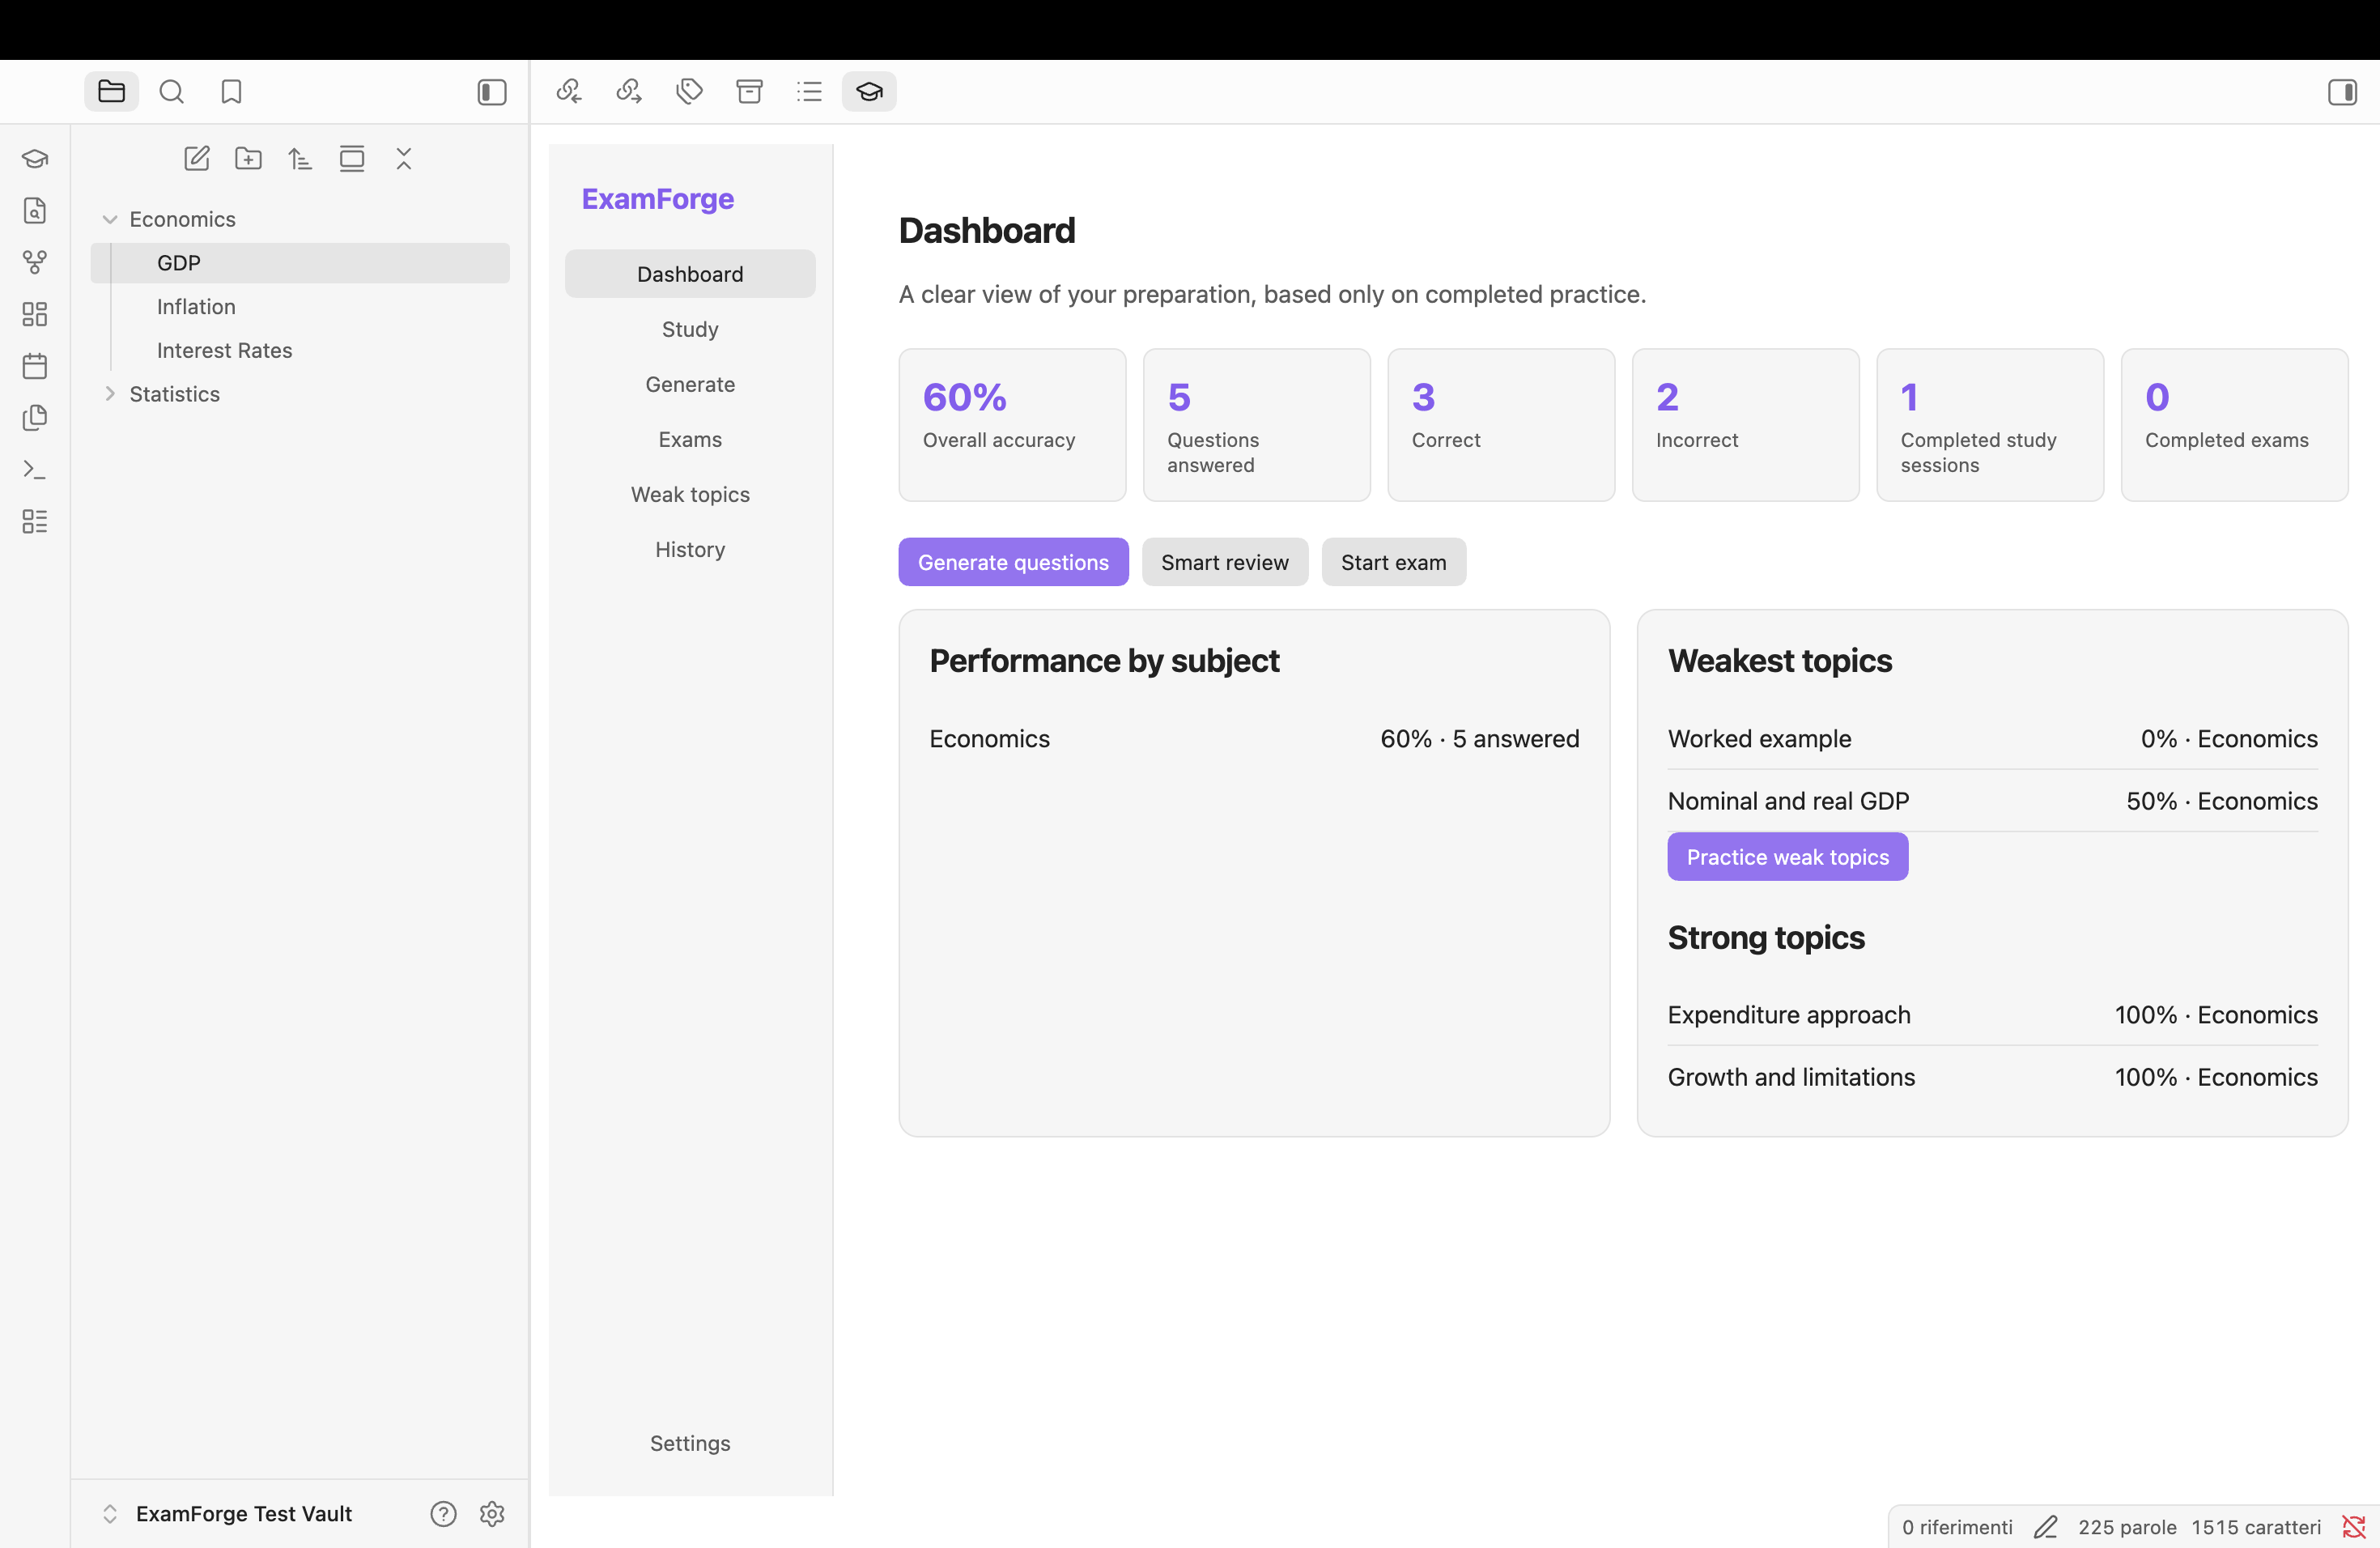Screen dimensions: 2380x1548
Task: Open the Weak topics section
Action: [690, 494]
